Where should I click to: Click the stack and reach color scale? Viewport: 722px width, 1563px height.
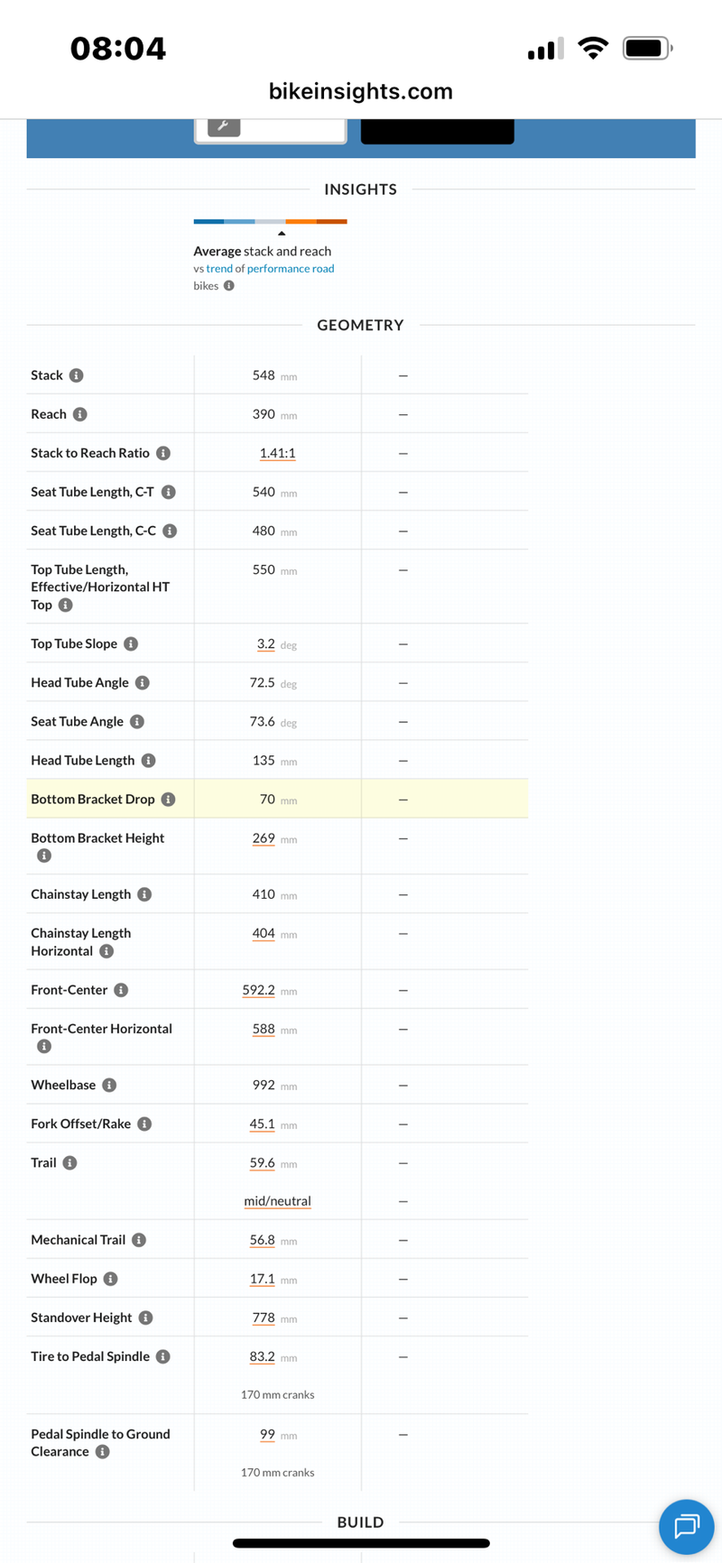point(271,221)
